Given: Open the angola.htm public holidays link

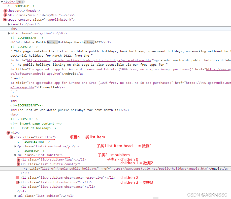Looking at the screenshot, I should [x=159, y=169].
